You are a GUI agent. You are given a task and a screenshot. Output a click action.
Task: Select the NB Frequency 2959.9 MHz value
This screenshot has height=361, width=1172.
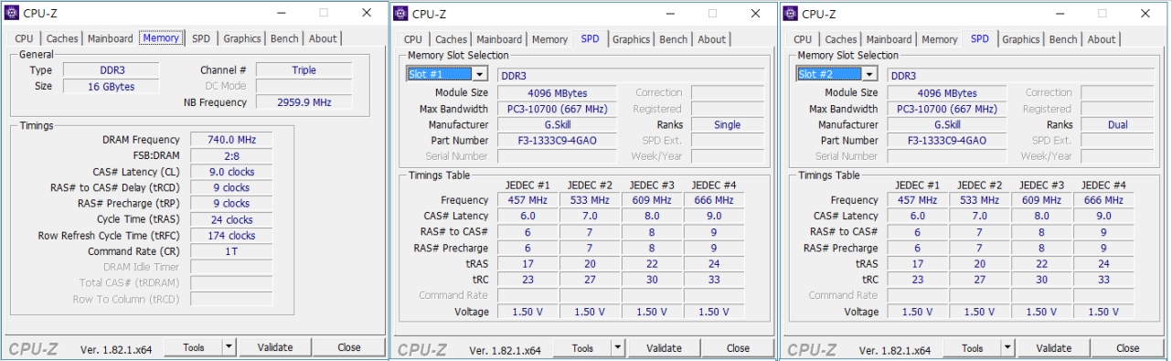304,102
